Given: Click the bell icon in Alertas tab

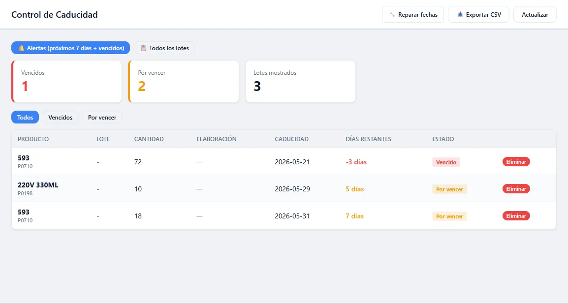Looking at the screenshot, I should tap(21, 48).
